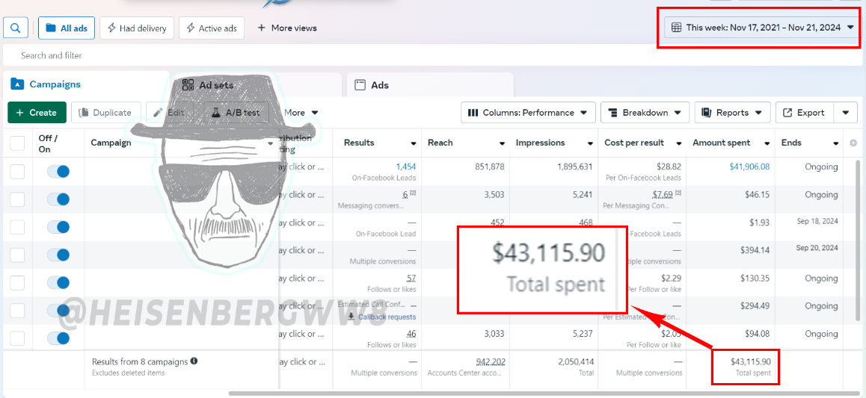Sort by Cost per result arrow

[x=678, y=143]
